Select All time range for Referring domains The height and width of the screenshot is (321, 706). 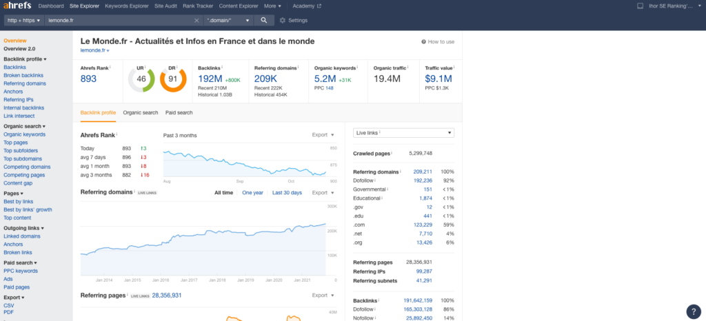pyautogui.click(x=224, y=192)
